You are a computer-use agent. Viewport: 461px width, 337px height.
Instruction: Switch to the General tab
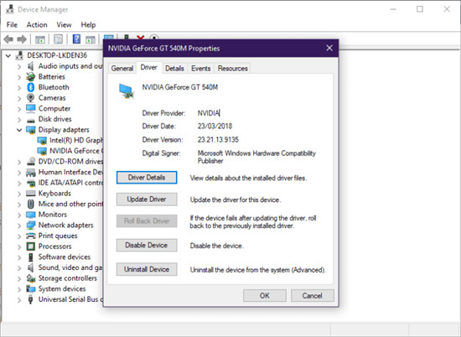(x=122, y=68)
